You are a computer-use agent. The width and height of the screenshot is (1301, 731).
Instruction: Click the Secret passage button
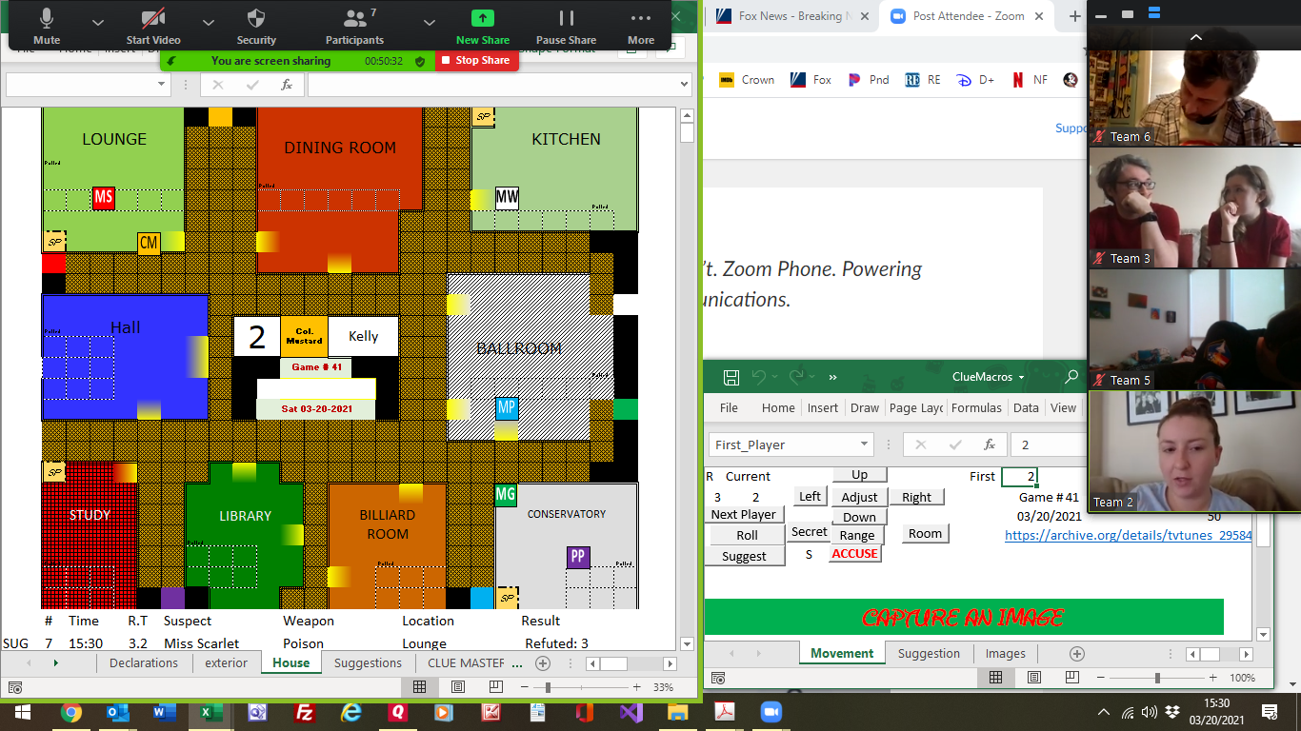coord(810,532)
